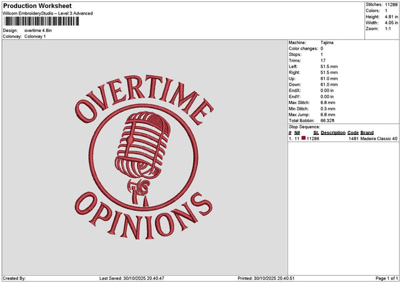Click the Left value 51.5 mm
This screenshot has width=401, height=283.
point(329,67)
